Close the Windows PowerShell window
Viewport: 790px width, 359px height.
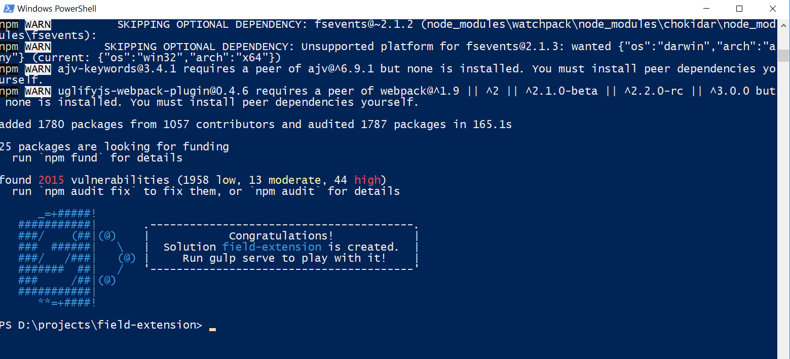773,9
